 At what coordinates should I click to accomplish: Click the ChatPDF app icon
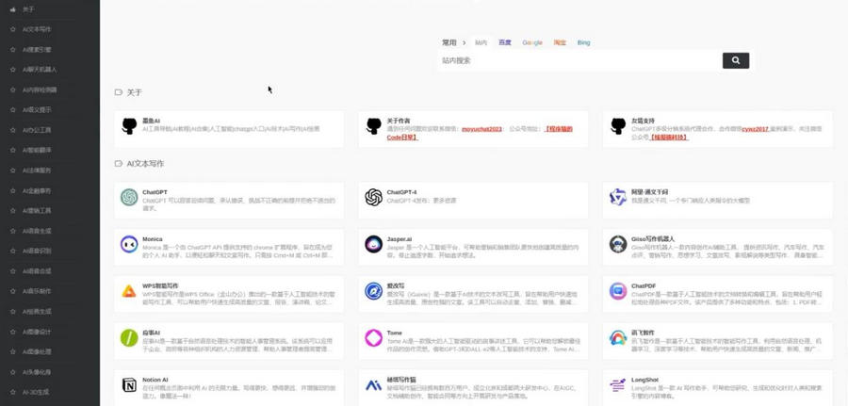click(x=618, y=291)
